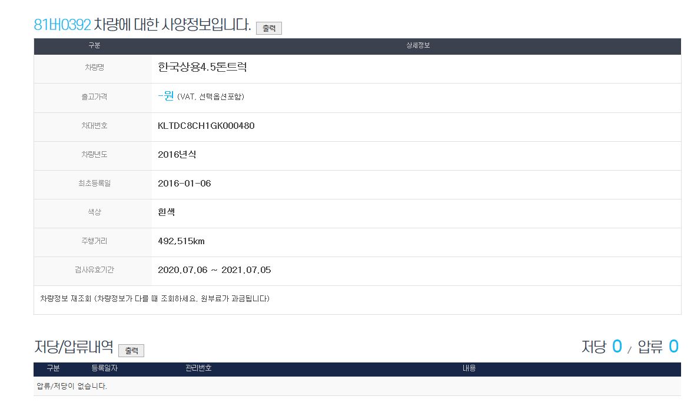Click the 압류/저당이 없습니다 row
The image size is (694, 416).
tap(72, 387)
